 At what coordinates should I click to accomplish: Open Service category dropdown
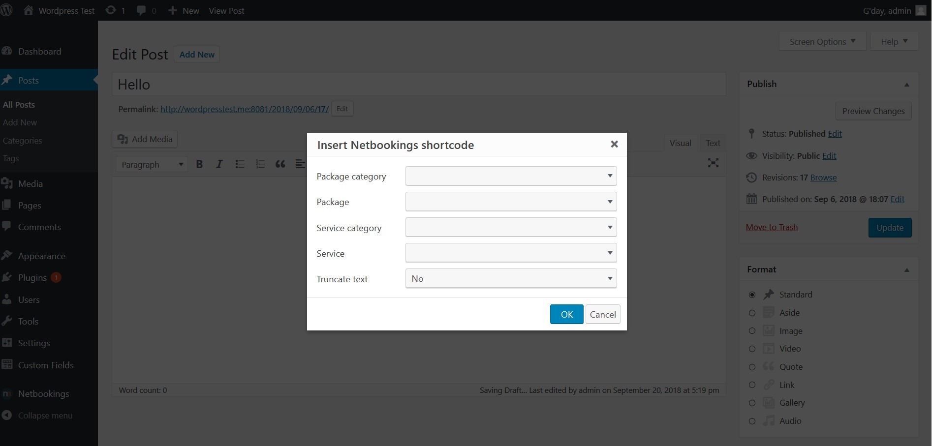511,227
